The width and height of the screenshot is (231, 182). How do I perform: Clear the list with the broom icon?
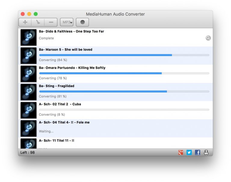38,22
